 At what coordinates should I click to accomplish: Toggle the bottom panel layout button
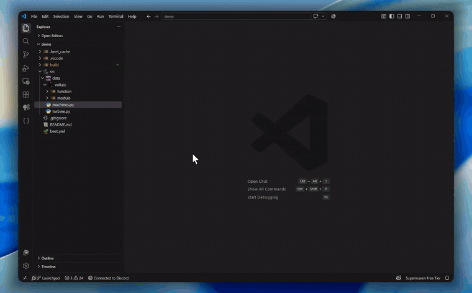399,16
